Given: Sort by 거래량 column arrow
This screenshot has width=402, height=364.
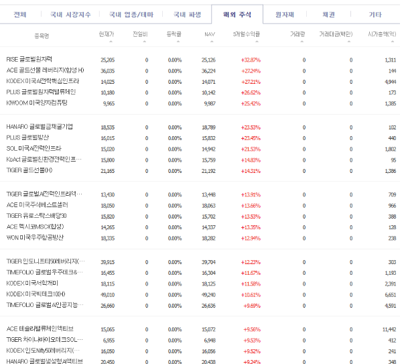Looking at the screenshot, I should pyautogui.click(x=301, y=42).
